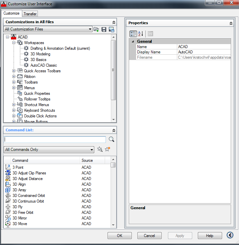Switch to the Transfer tab
The image size is (239, 245).
coord(30,14)
